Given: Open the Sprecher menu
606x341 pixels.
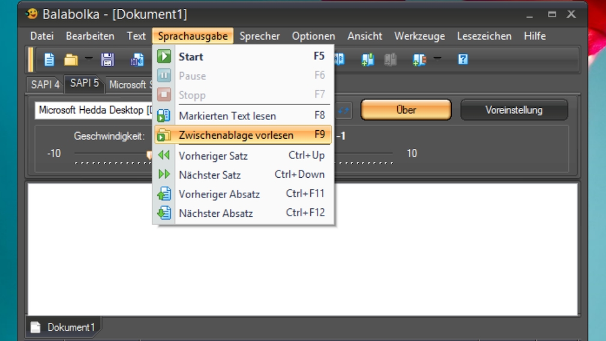Looking at the screenshot, I should [259, 36].
